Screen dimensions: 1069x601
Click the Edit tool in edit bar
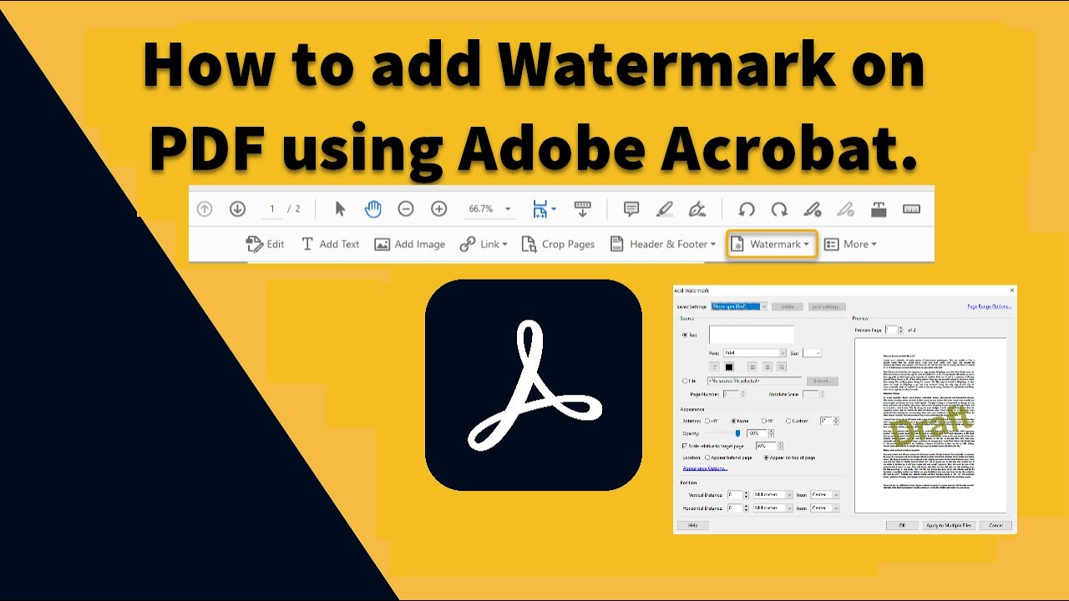coord(265,244)
